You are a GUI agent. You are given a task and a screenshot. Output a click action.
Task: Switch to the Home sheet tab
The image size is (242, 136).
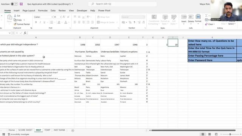pos(12,130)
